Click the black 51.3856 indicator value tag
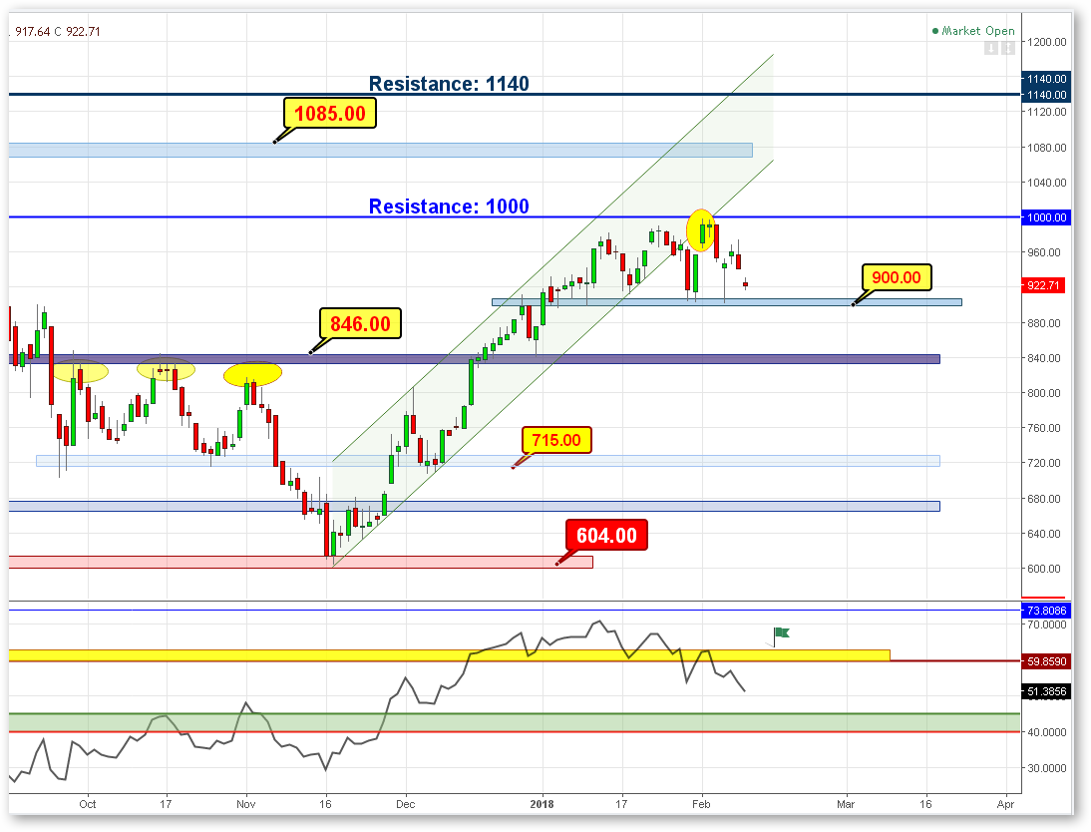Viewport: 1091px width, 832px height. point(1044,690)
